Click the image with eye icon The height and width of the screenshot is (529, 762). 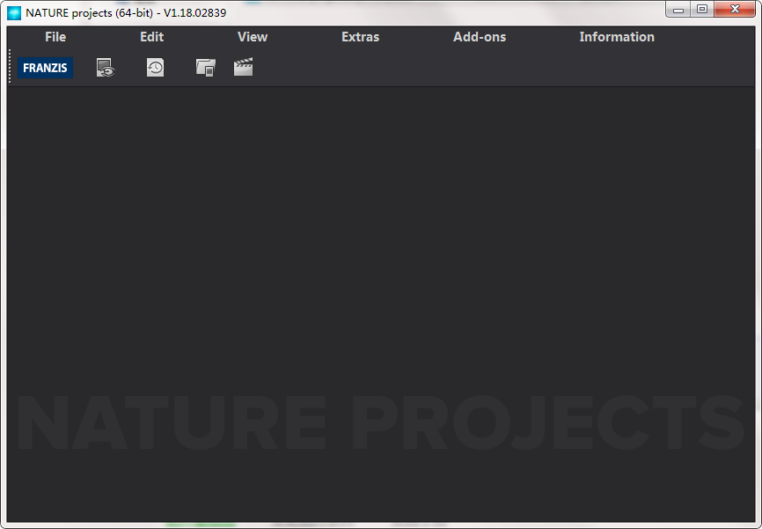(x=106, y=68)
